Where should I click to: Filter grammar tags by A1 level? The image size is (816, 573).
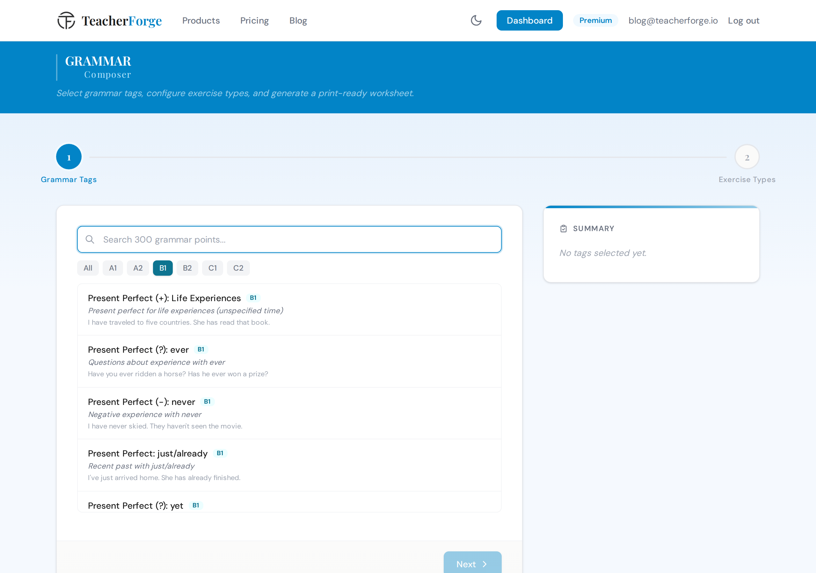pyautogui.click(x=113, y=268)
